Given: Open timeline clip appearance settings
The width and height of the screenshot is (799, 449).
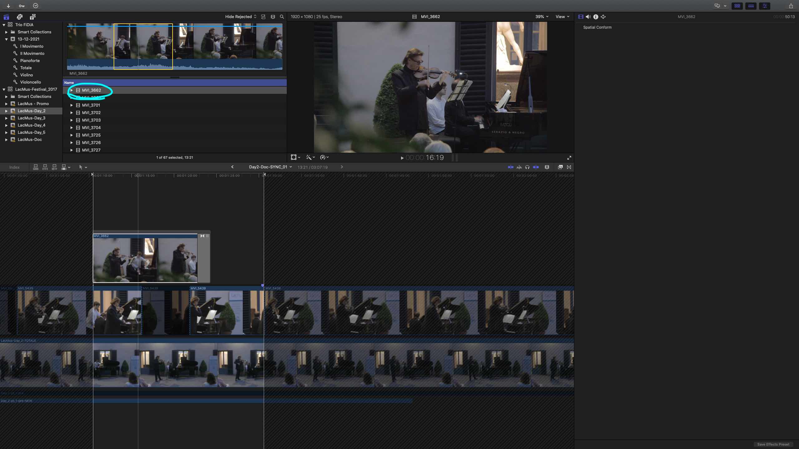Looking at the screenshot, I should coord(547,167).
